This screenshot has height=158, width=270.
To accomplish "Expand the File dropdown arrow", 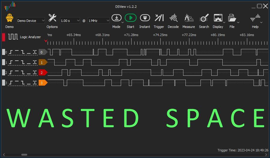I will (238, 23).
